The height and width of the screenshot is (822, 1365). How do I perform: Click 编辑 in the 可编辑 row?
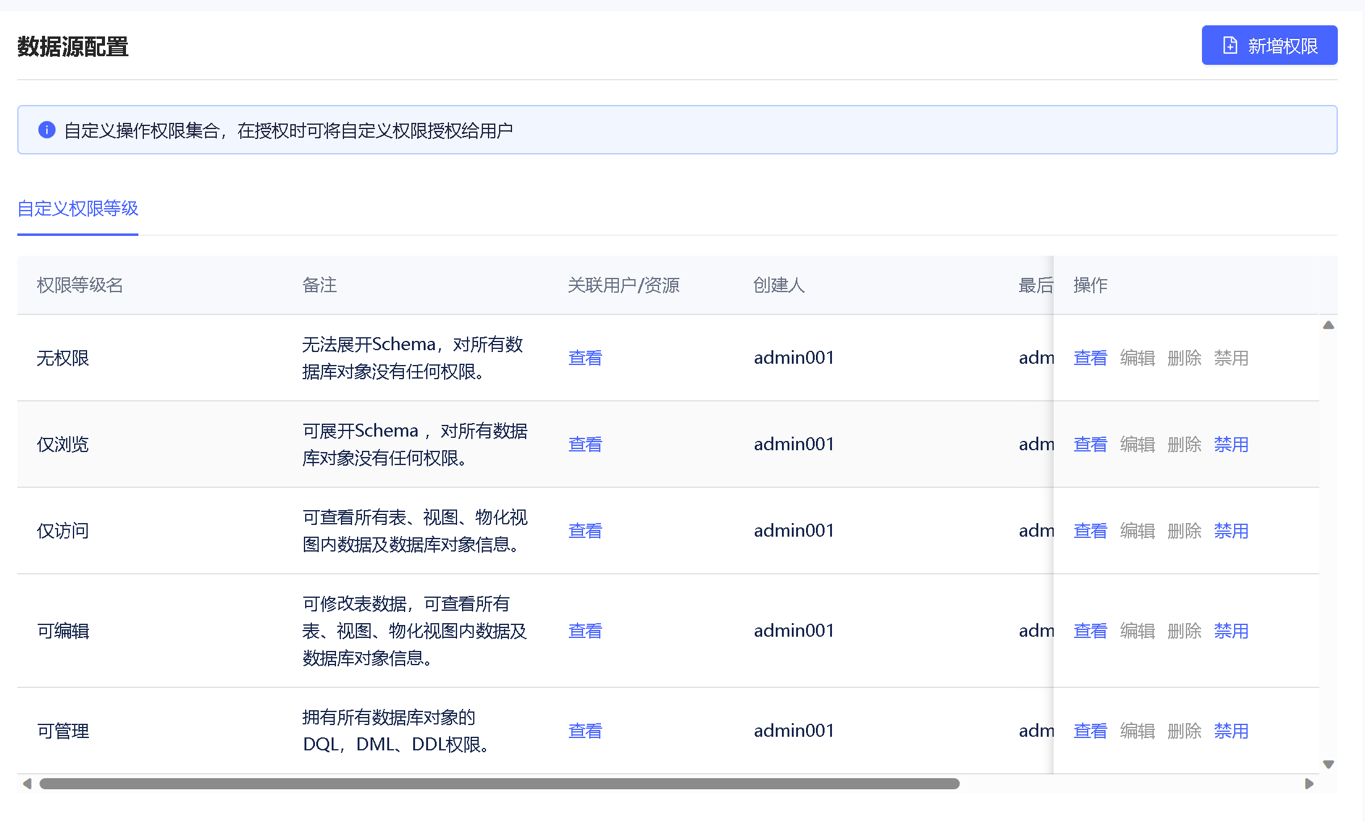pyautogui.click(x=1137, y=631)
